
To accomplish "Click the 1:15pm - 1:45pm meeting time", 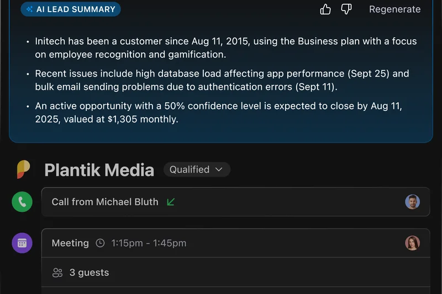I will coord(149,243).
